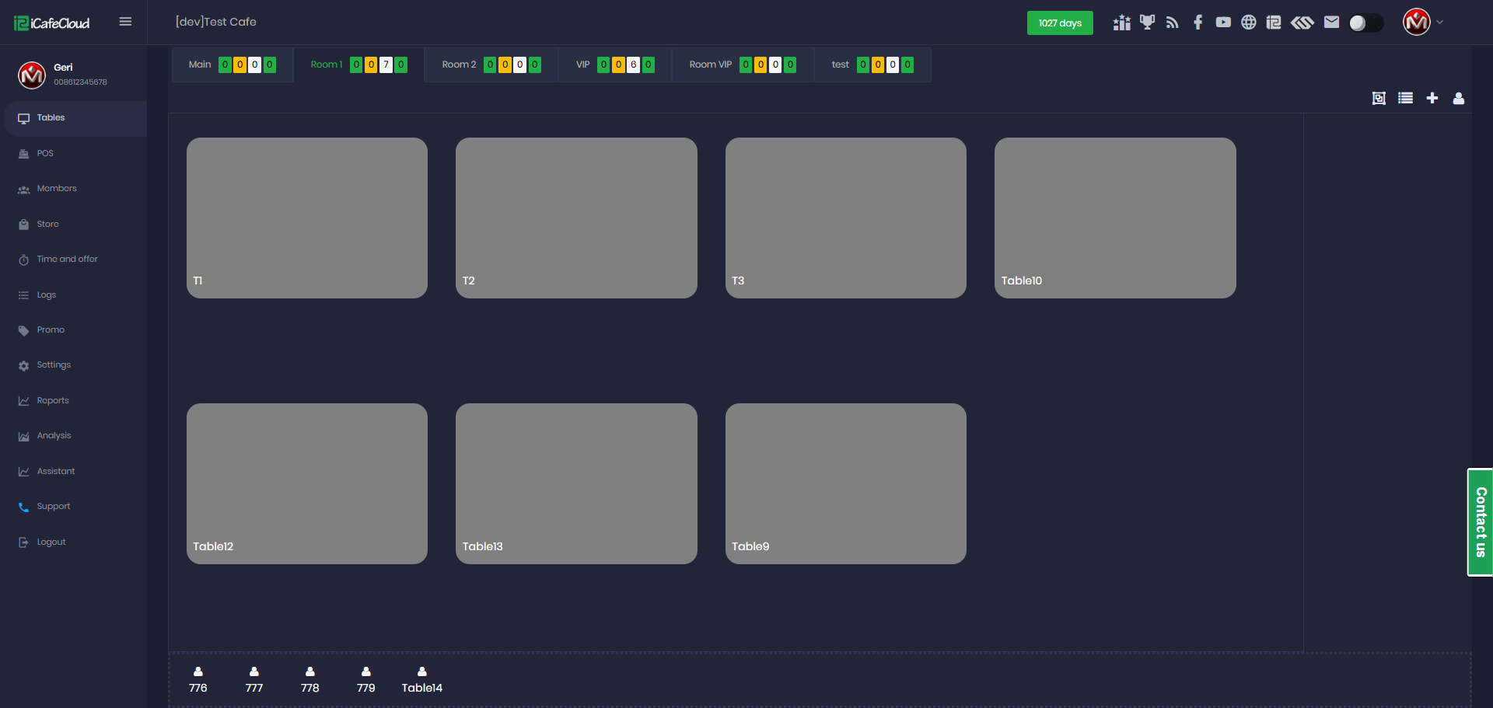Viewport: 1493px width, 708px height.
Task: Switch to the Room VIP tab
Action: (710, 65)
